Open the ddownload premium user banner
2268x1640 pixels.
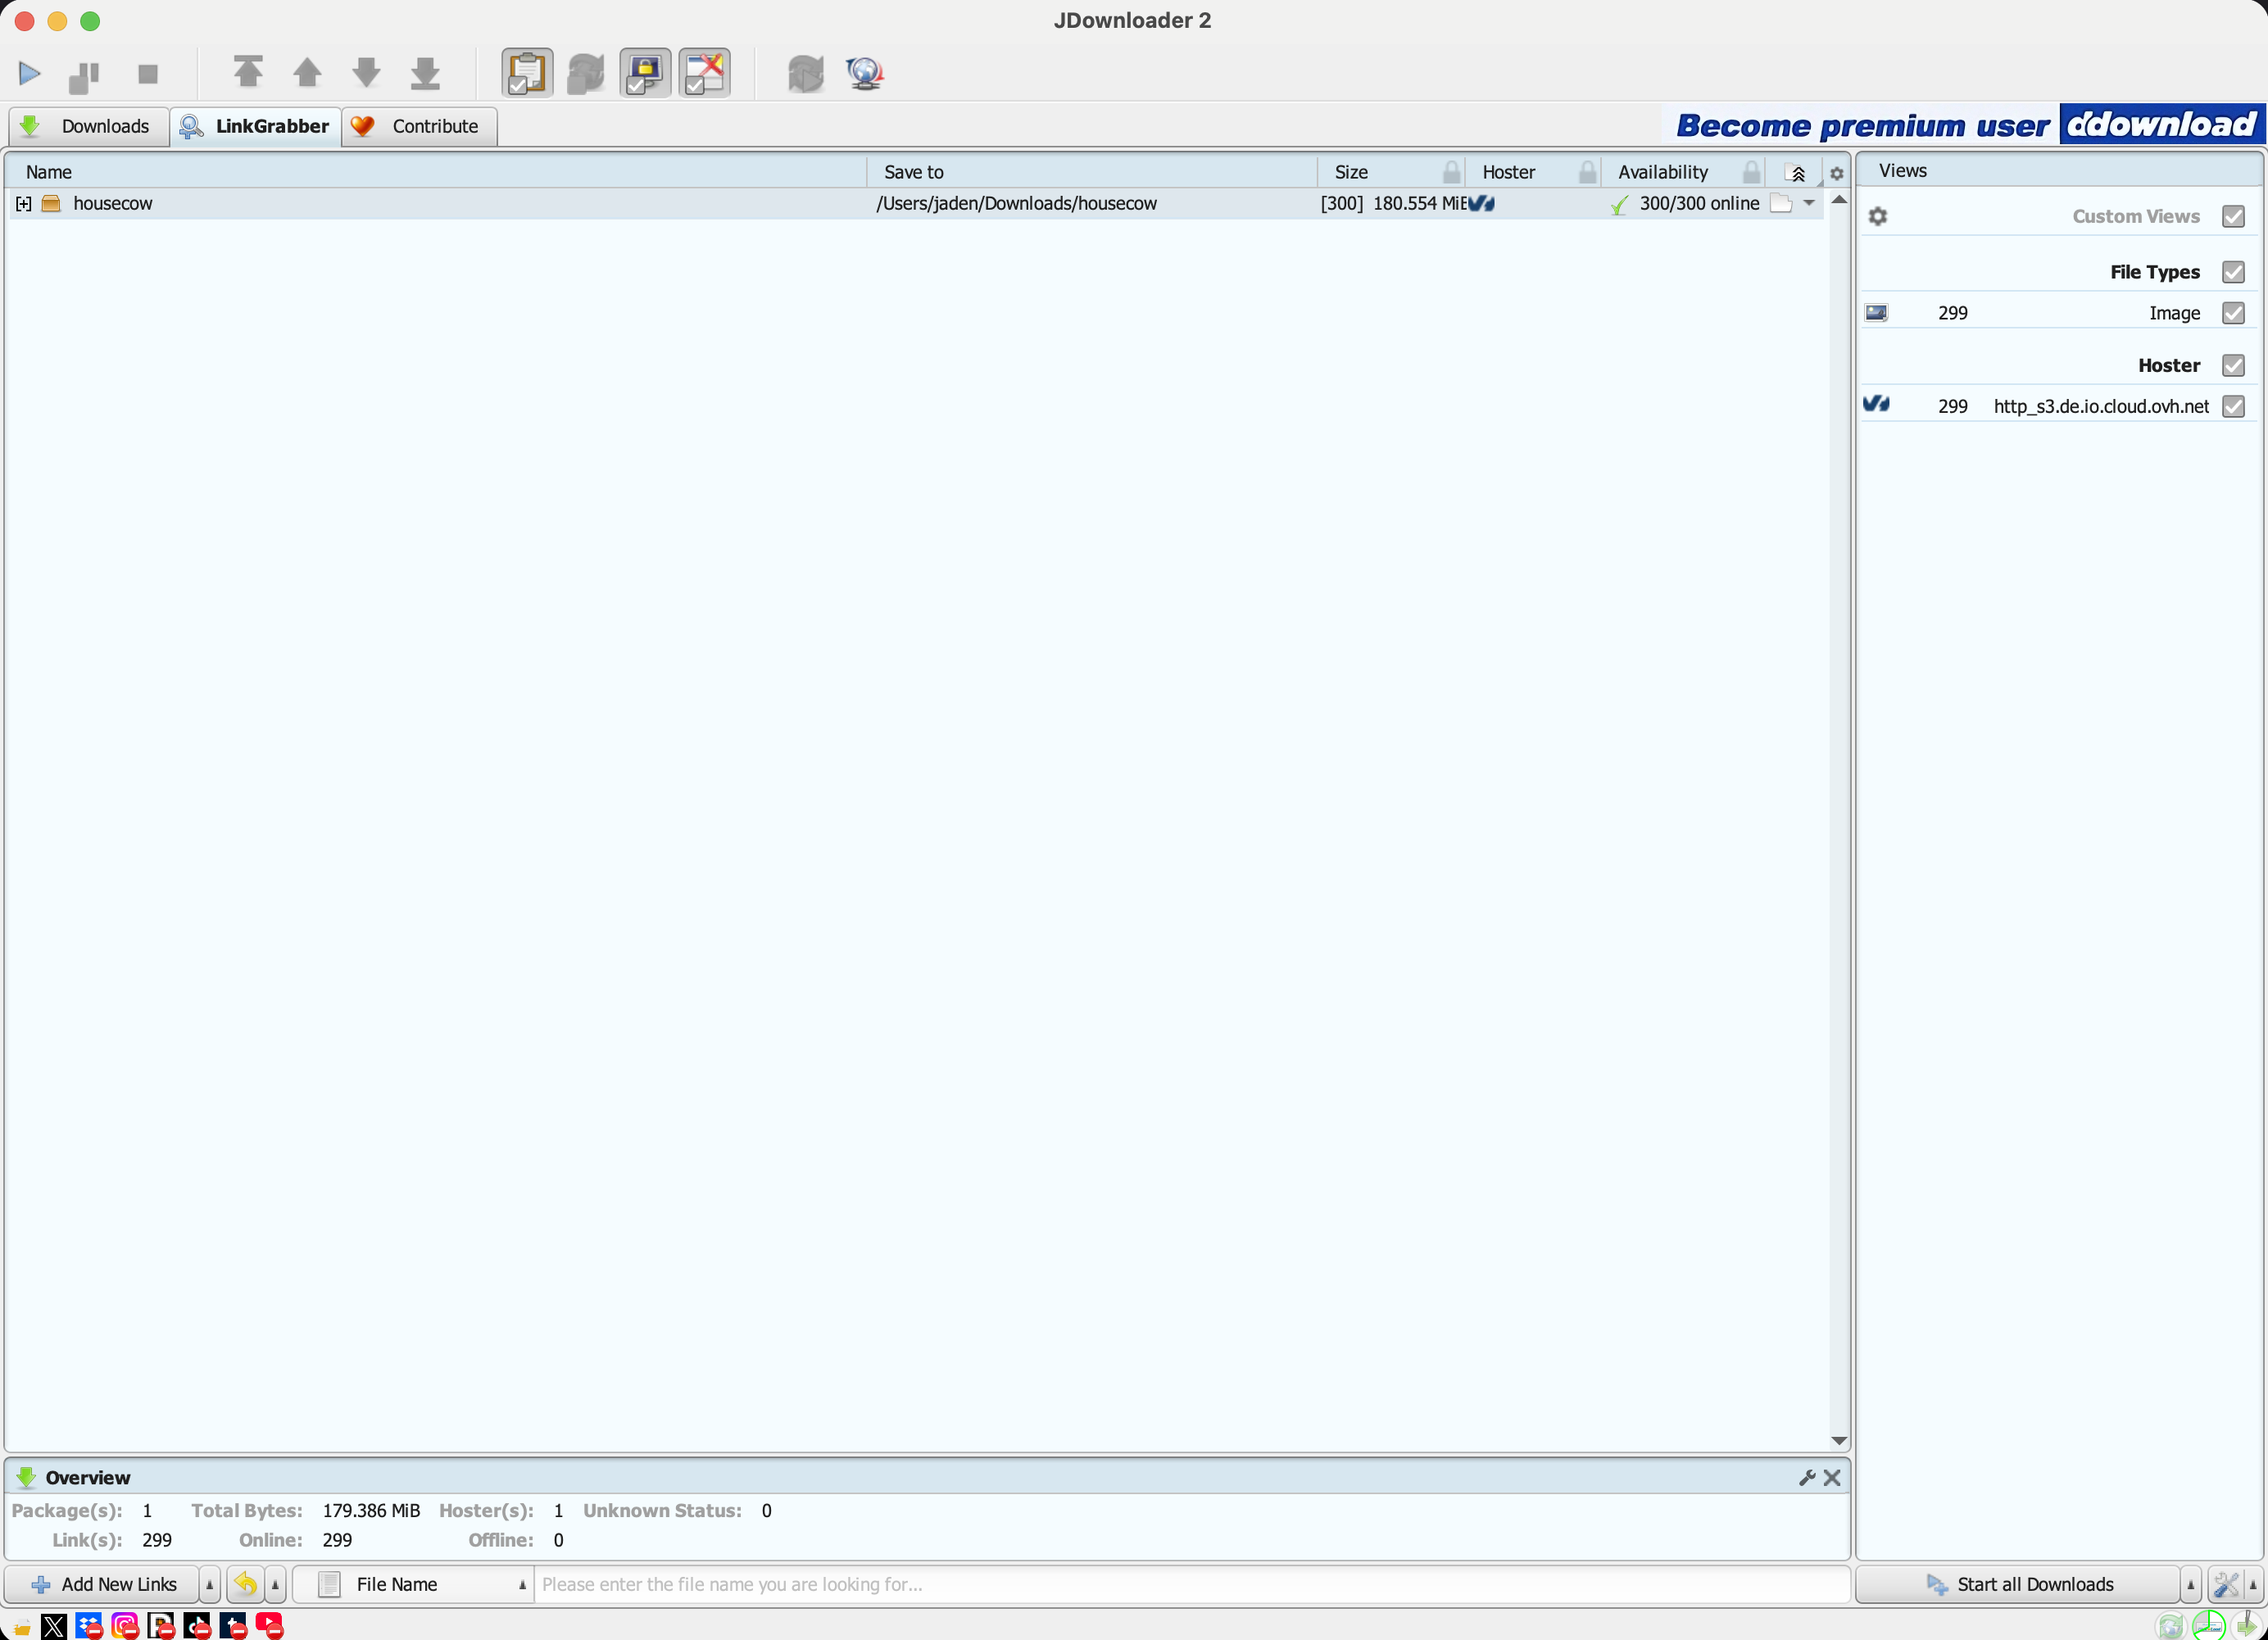(x=1966, y=125)
